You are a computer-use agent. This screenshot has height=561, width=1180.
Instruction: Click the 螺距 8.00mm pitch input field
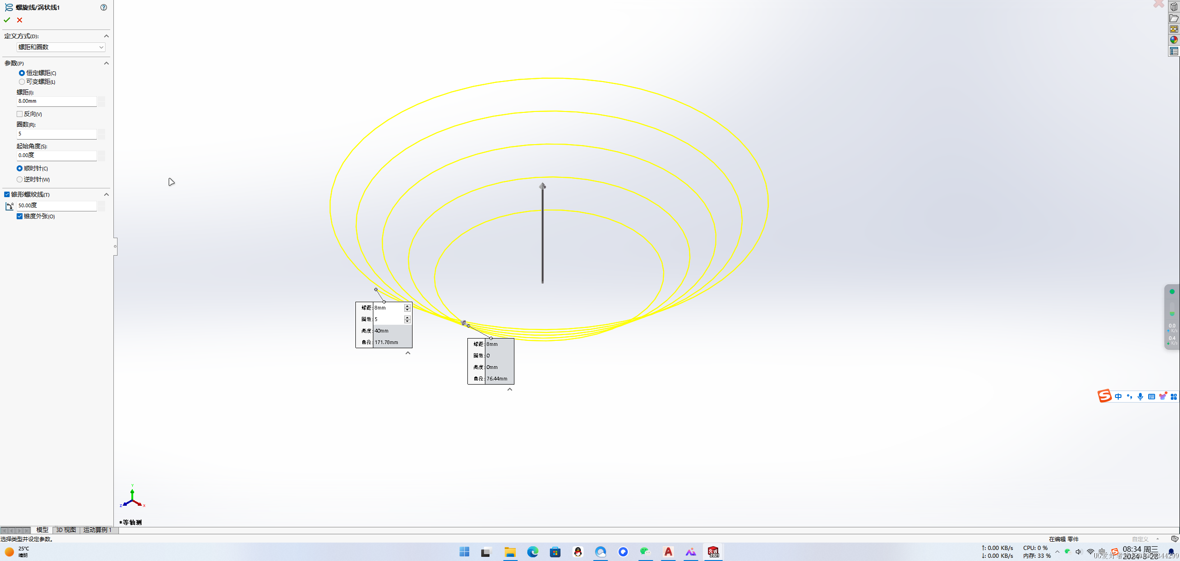57,101
